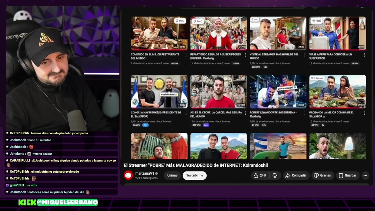Open the manzanaV1 channel name link

(145, 173)
